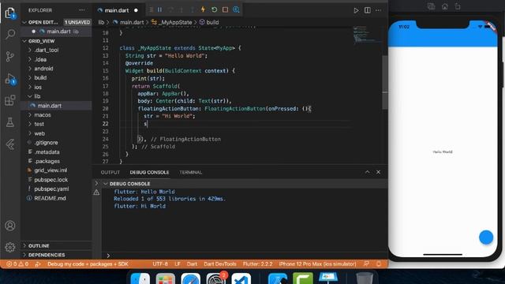Tap the blue floating action button in simulator
This screenshot has width=505, height=284.
point(486,237)
